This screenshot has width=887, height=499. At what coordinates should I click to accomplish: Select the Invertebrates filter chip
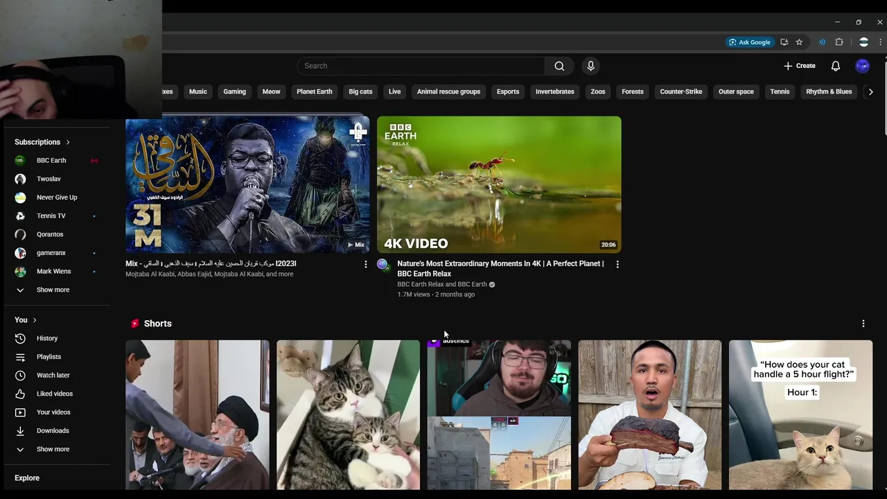click(x=555, y=91)
